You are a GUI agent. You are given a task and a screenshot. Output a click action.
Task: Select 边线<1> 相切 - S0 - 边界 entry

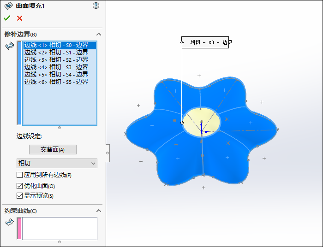tap(60, 45)
